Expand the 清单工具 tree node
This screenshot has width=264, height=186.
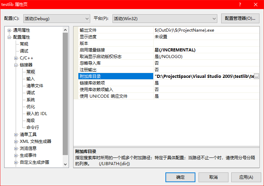coord(16,135)
